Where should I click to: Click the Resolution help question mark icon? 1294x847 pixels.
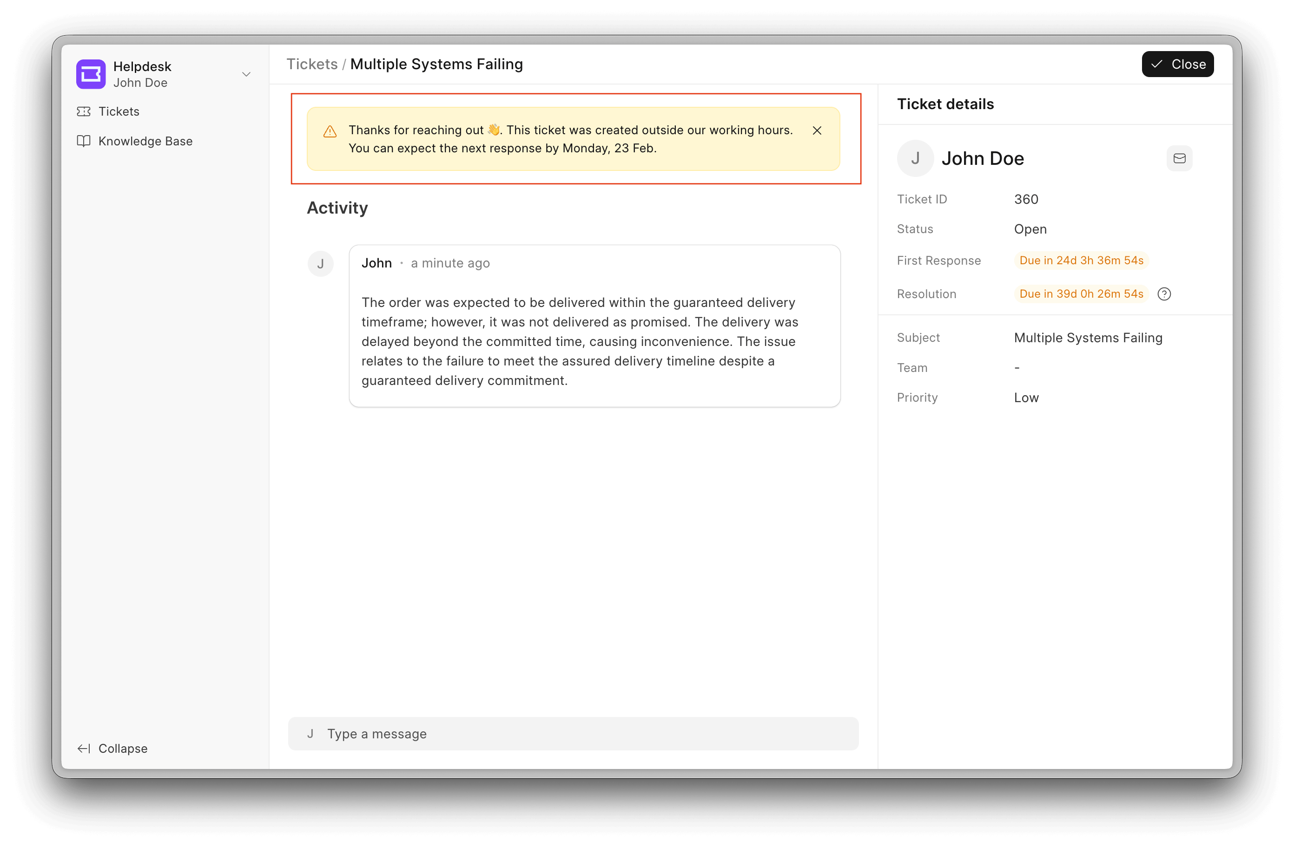click(1164, 294)
